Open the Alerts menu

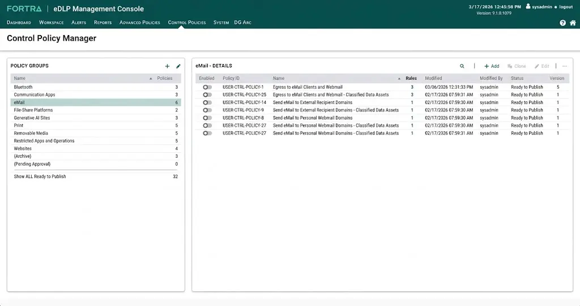[x=79, y=23]
